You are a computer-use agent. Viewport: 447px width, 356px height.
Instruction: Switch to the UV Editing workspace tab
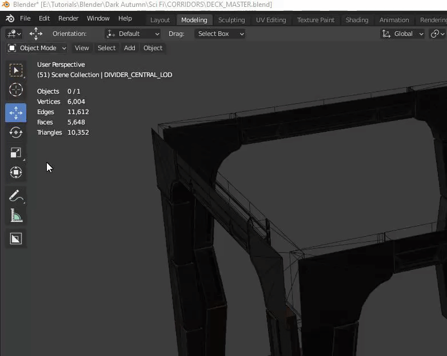point(271,20)
